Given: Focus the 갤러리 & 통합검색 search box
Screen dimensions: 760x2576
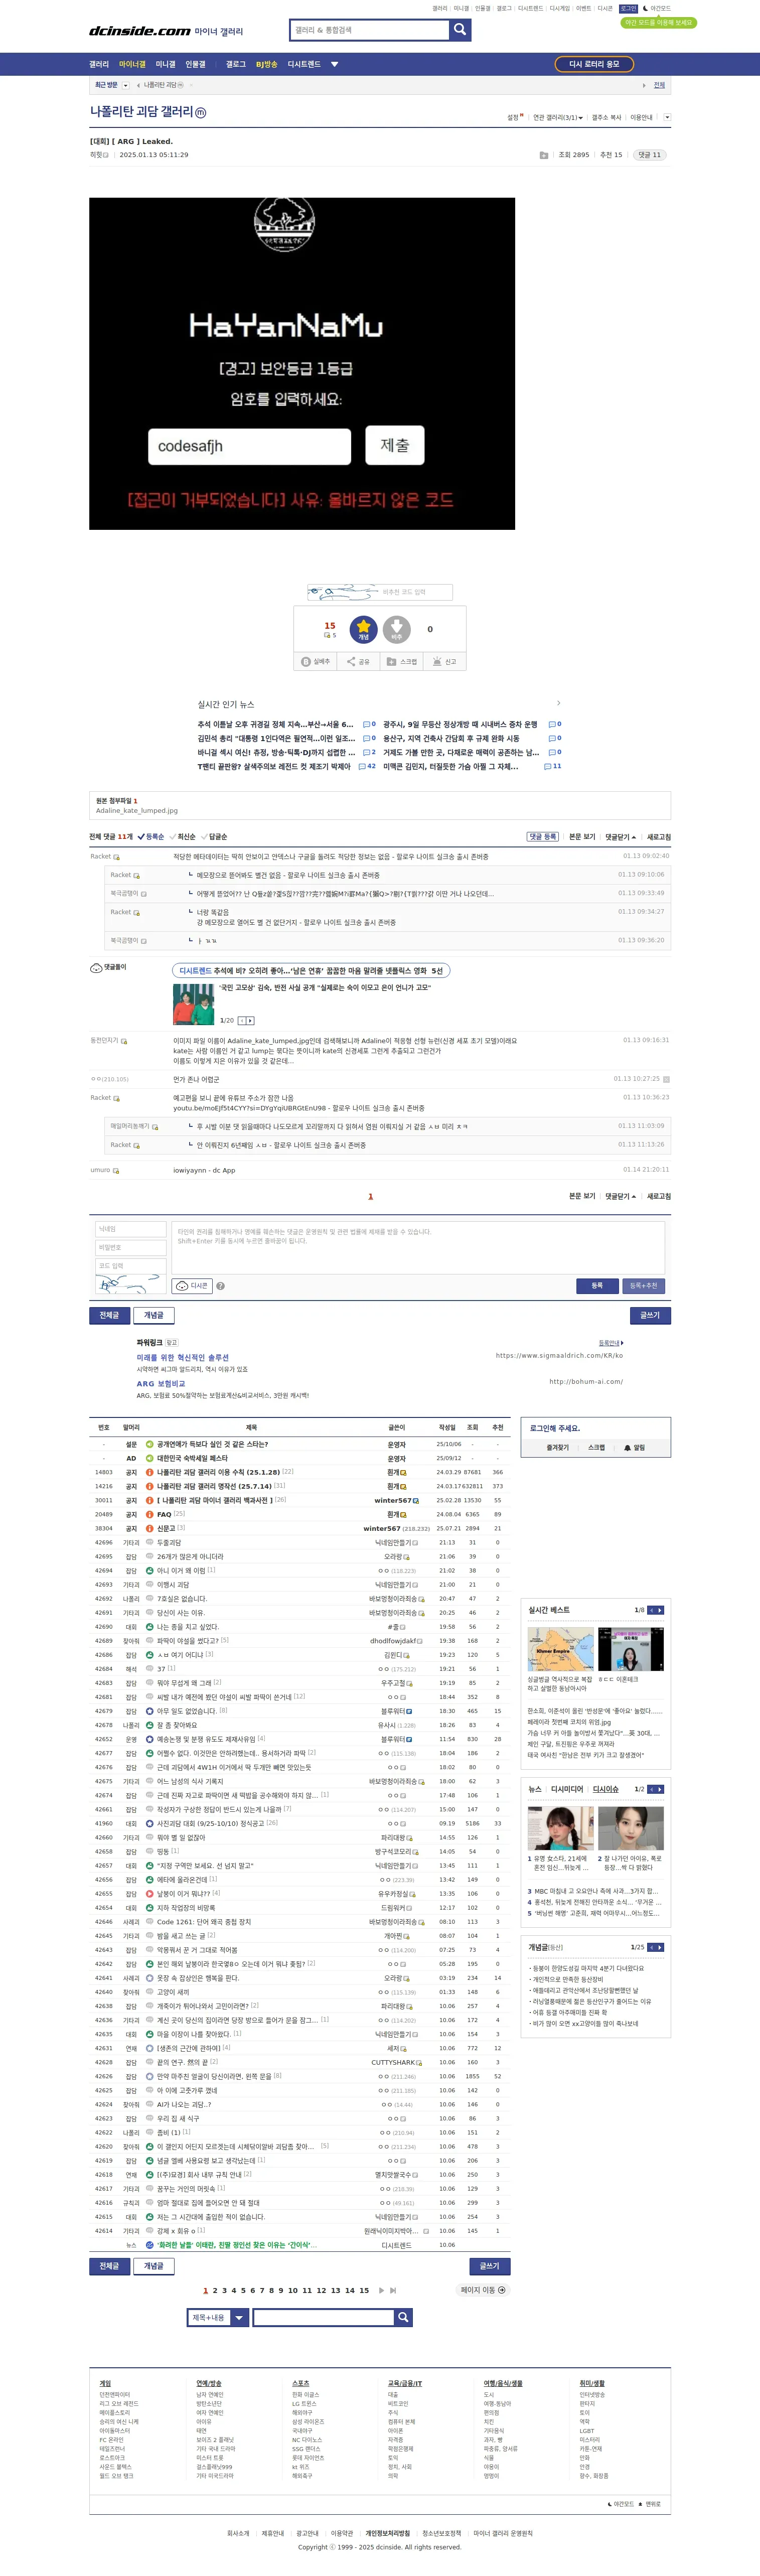Looking at the screenshot, I should (369, 30).
